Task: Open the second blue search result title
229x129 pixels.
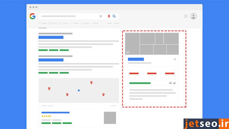Action: [51, 60]
